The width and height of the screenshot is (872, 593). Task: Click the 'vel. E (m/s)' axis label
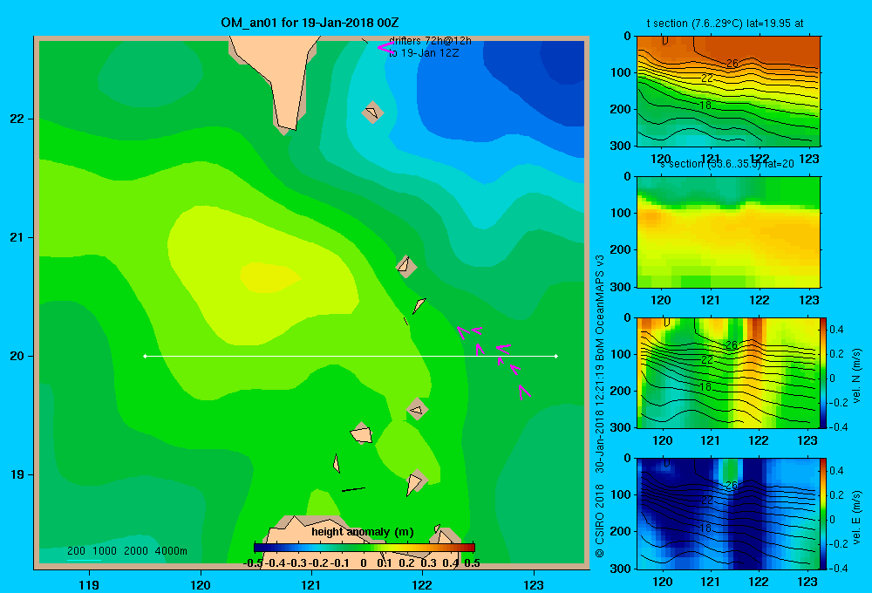tap(856, 517)
